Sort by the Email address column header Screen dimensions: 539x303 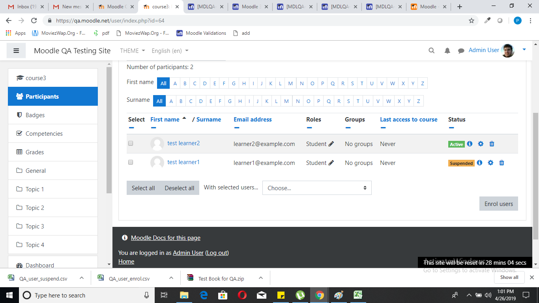[253, 119]
